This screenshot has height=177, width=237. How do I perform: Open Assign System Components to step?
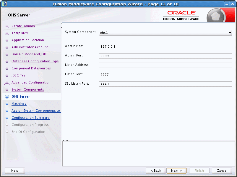[x=36, y=111]
